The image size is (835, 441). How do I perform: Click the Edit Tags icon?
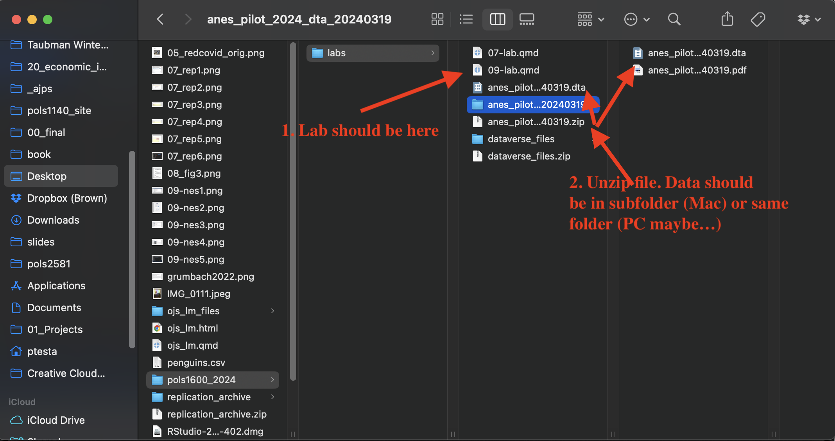point(758,19)
